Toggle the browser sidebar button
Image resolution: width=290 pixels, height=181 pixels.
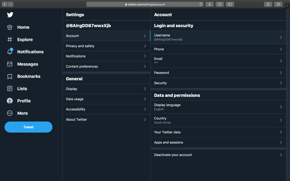tap(230, 4)
